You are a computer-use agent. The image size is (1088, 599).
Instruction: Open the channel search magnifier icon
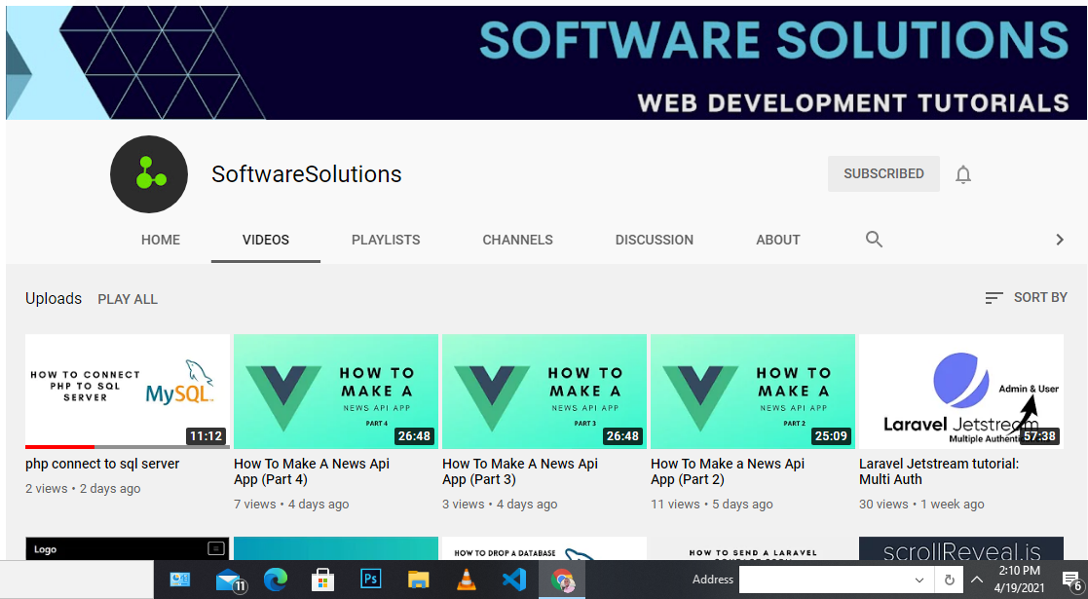pos(874,240)
